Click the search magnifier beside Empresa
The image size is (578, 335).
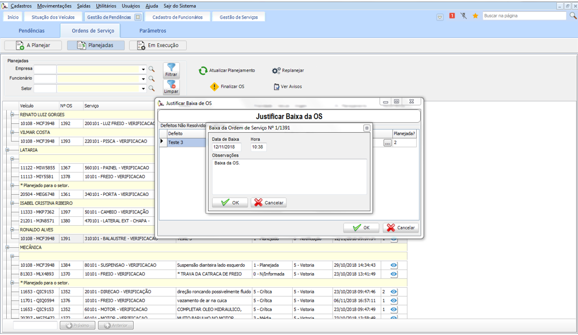151,69
